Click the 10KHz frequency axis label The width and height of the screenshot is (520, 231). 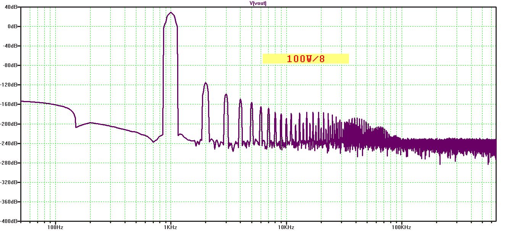[x=286, y=228]
